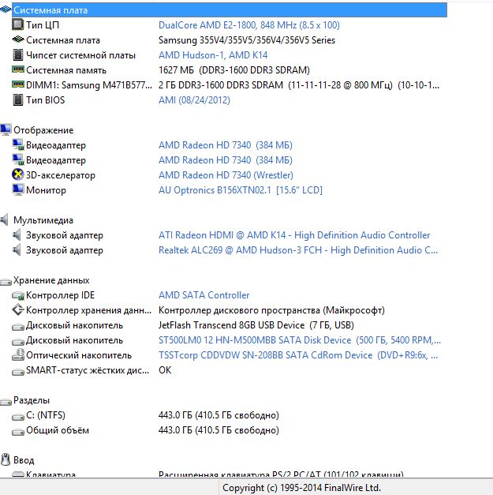Click the Общий объём drive icon
Viewport: 493px width, 495px height.
pos(18,432)
